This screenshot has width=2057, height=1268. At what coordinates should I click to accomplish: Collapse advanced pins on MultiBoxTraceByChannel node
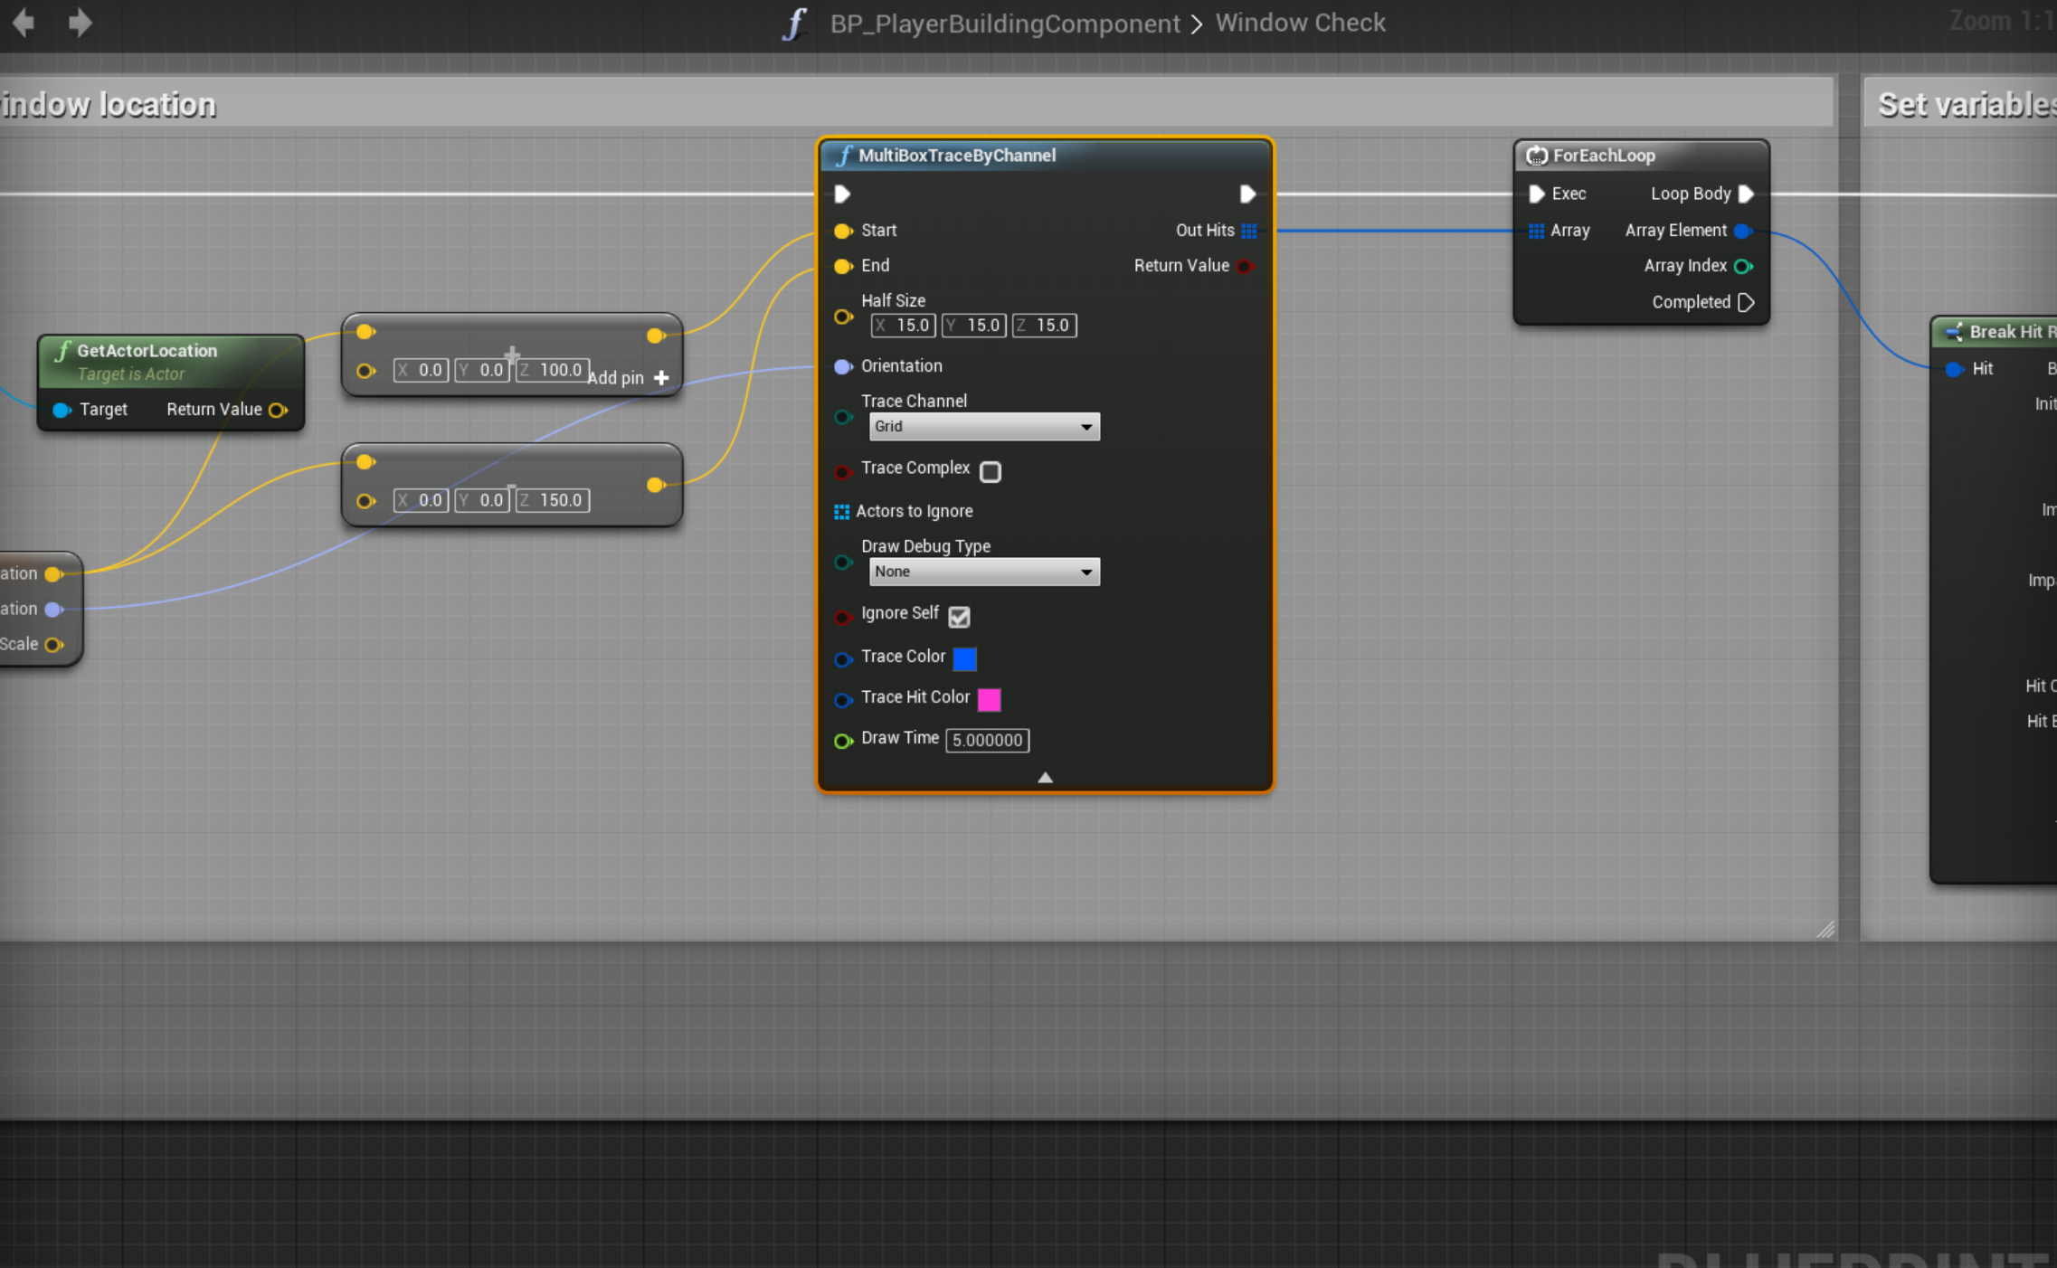pyautogui.click(x=1045, y=778)
